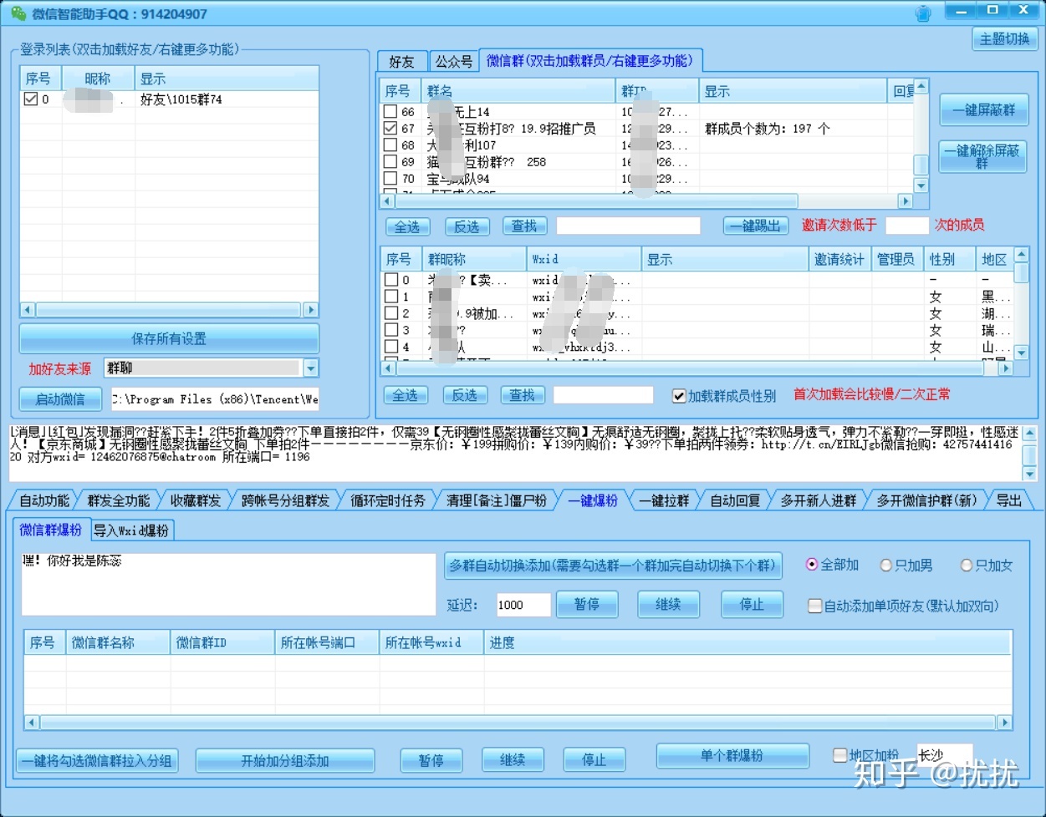This screenshot has width=1046, height=817.
Task: Select 只加男 radio option
Action: pos(886,566)
